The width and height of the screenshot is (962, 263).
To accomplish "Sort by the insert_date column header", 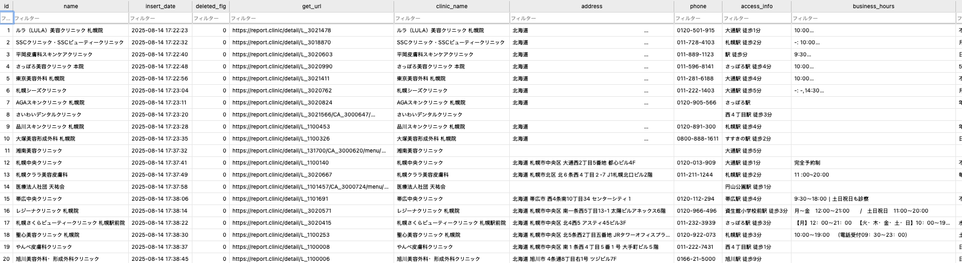I will (161, 6).
